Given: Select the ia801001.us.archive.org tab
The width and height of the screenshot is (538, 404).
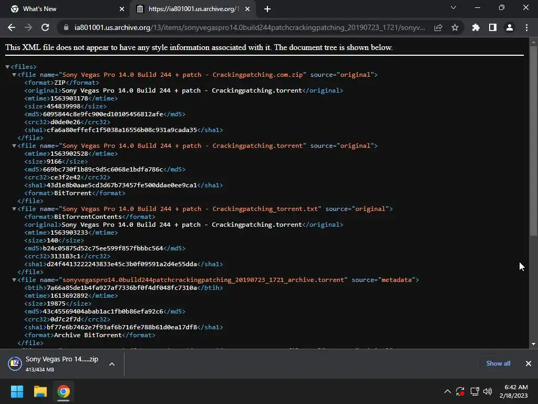Looking at the screenshot, I should pos(192,9).
